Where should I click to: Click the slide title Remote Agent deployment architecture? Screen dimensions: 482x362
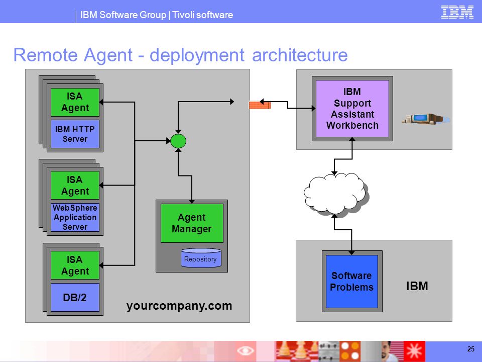pos(180,55)
